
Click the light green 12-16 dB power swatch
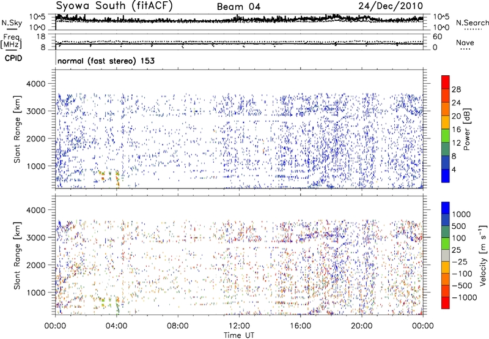[x=446, y=135]
